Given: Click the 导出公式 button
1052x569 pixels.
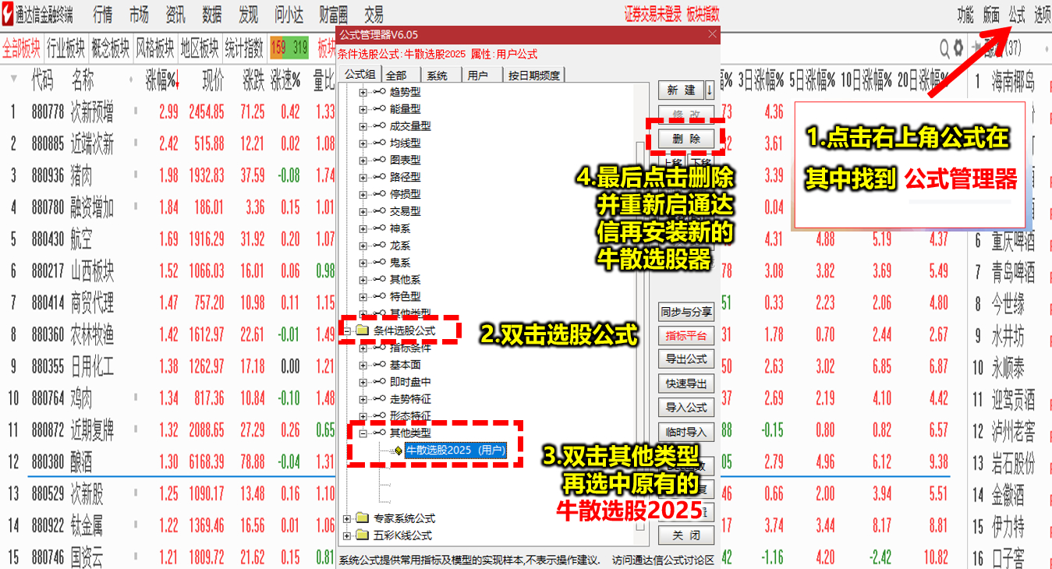Looking at the screenshot, I should (x=686, y=359).
